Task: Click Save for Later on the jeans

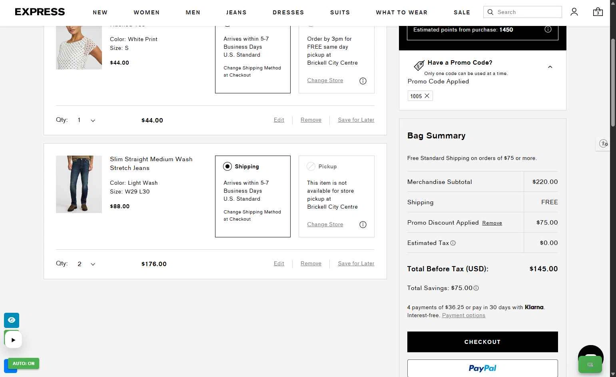Action: tap(356, 263)
